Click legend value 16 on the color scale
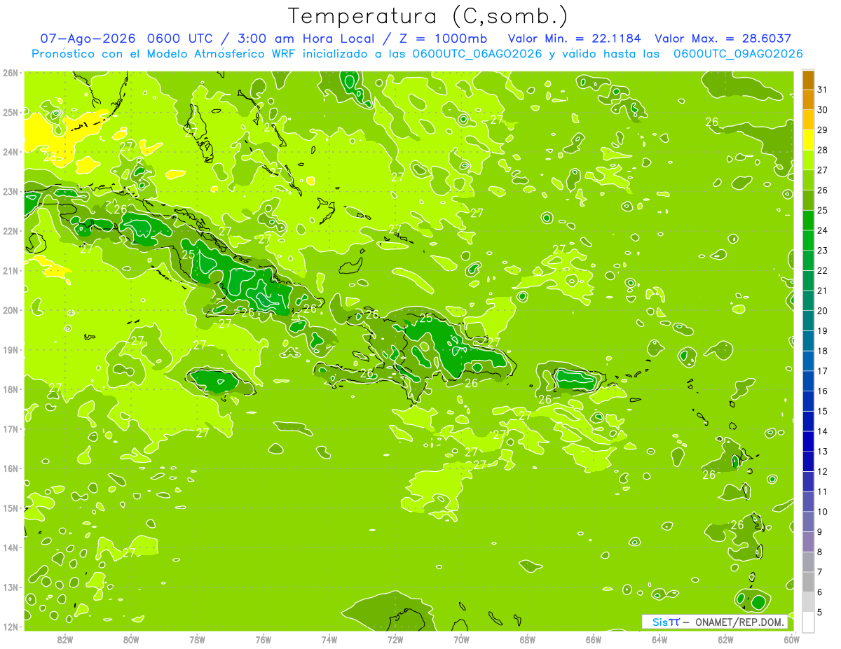 pyautogui.click(x=822, y=391)
